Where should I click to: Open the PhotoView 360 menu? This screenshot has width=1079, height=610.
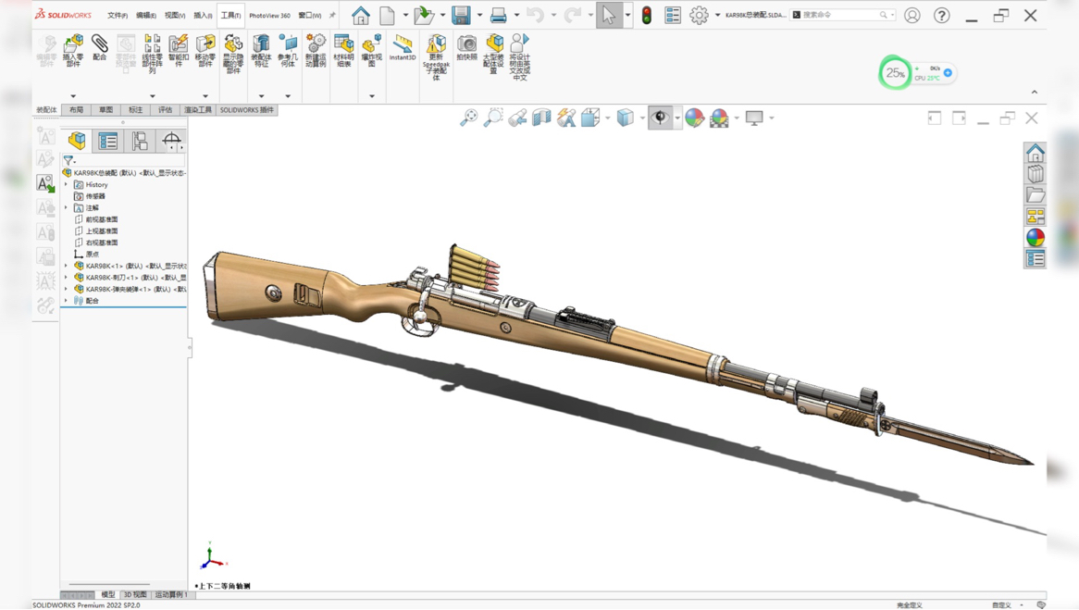[270, 15]
